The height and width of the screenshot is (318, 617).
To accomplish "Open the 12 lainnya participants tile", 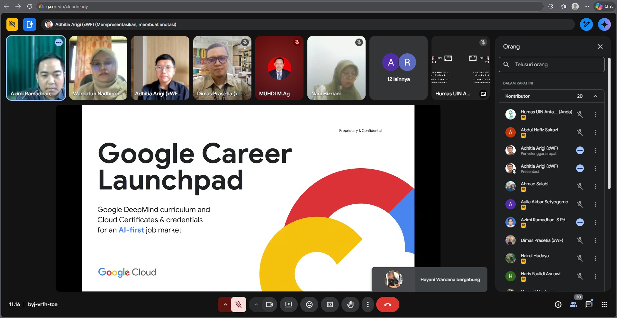I will (x=398, y=68).
